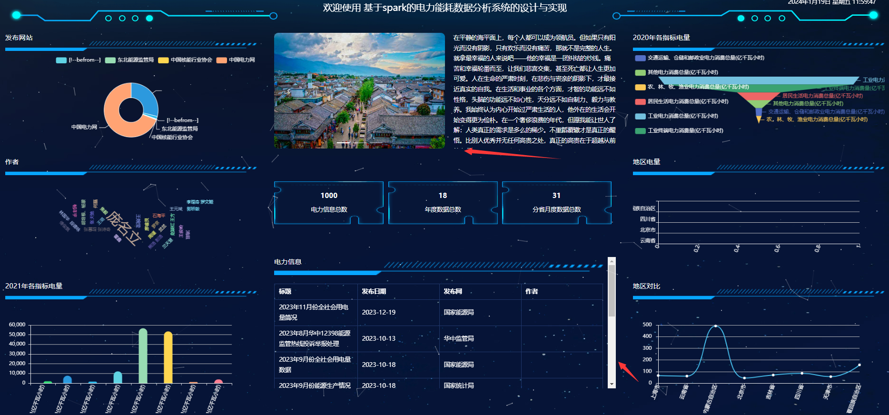Click the 发布网站 panel heading
The image size is (889, 415).
(19, 38)
